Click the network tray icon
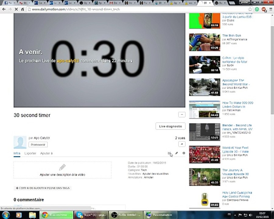Image resolution: width=274 pixels, height=219 pixels. click(245, 215)
